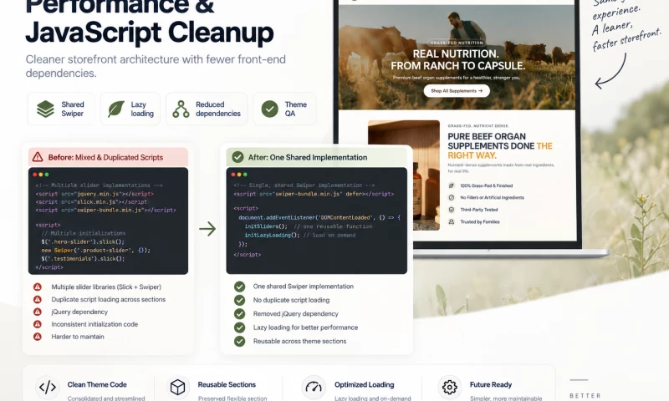The width and height of the screenshot is (669, 401).
Task: Click check icon beside No duplicate script loading
Action: [239, 300]
